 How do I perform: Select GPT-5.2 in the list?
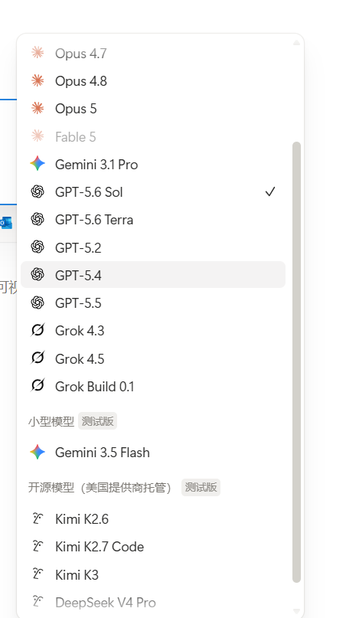click(153, 247)
